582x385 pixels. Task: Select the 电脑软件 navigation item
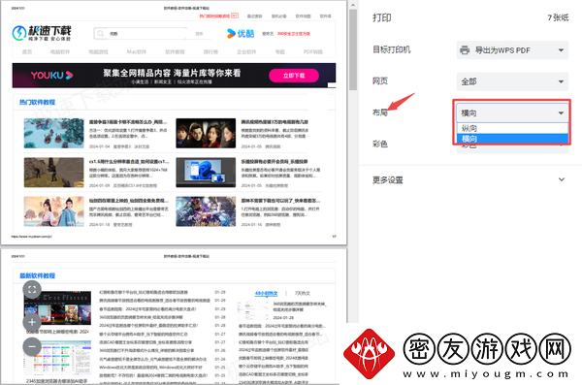point(60,51)
